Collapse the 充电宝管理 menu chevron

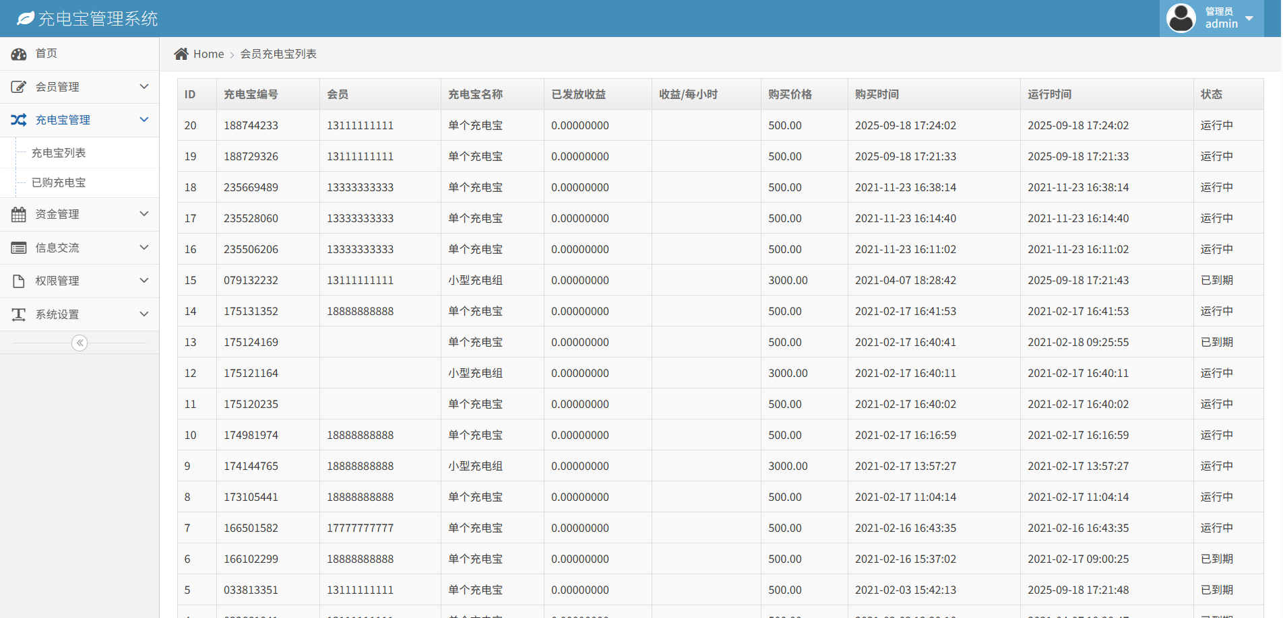(x=144, y=120)
